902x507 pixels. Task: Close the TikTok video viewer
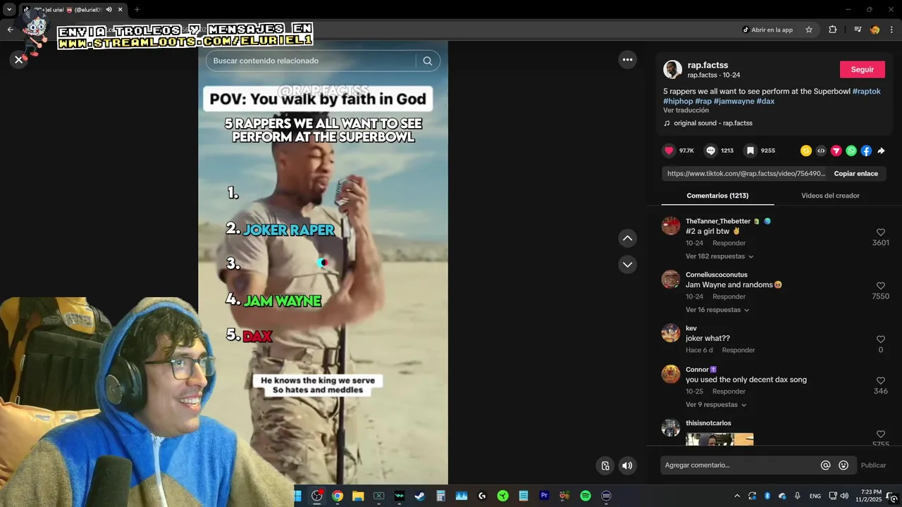pos(19,60)
